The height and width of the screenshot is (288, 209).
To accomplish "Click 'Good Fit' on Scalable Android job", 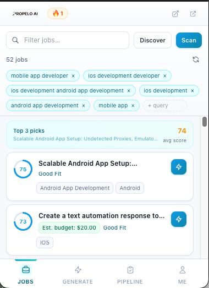I will click(50, 174).
